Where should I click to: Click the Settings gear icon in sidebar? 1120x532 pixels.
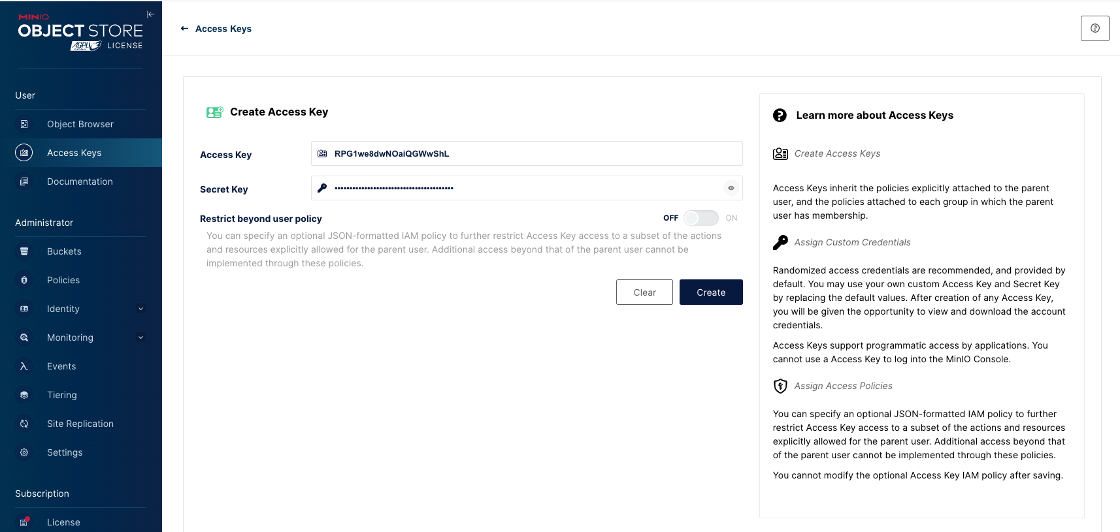pos(24,452)
